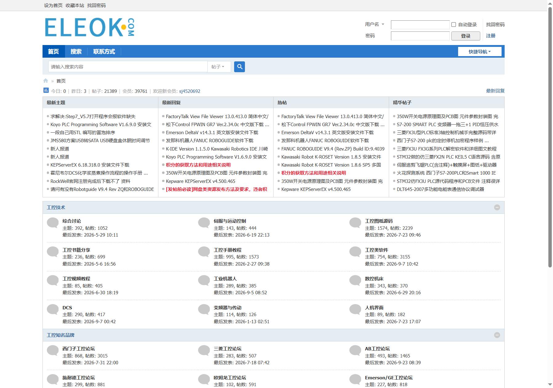This screenshot has width=553, height=388.
Task: Click speech bubble icon for 工业机器人
Action: point(204,280)
